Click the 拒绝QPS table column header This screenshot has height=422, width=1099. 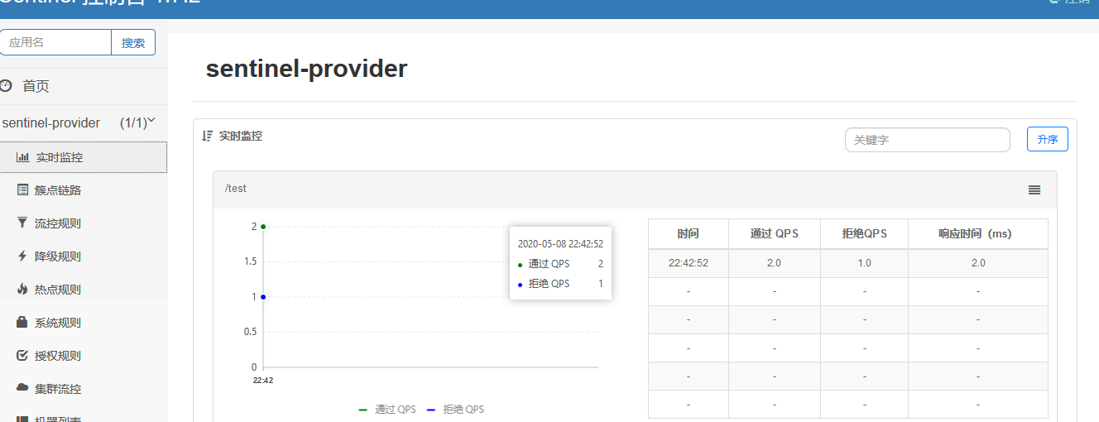point(864,234)
